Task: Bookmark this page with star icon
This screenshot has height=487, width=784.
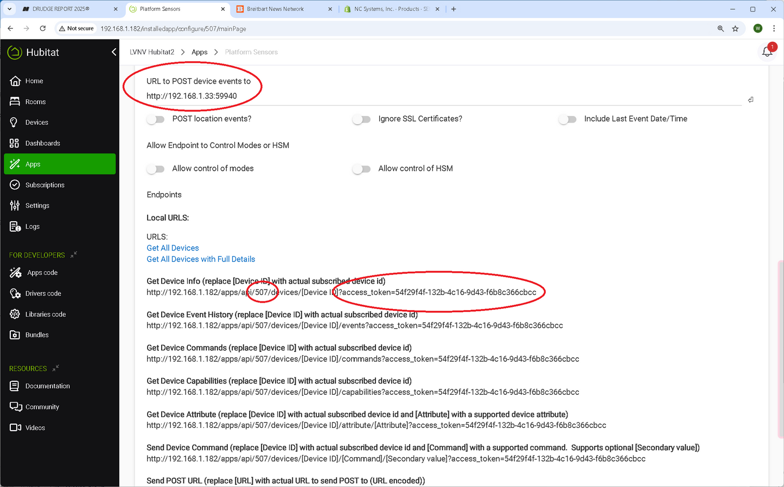Action: 735,29
